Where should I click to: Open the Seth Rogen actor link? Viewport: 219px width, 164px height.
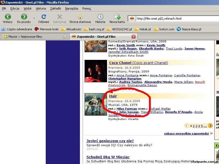128,49
